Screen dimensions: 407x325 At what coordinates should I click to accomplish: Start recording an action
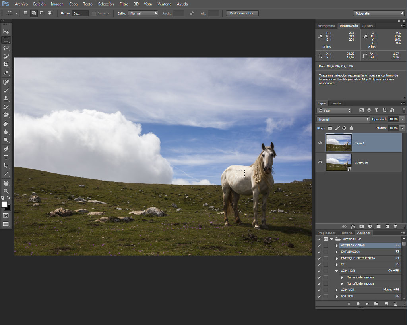358,304
